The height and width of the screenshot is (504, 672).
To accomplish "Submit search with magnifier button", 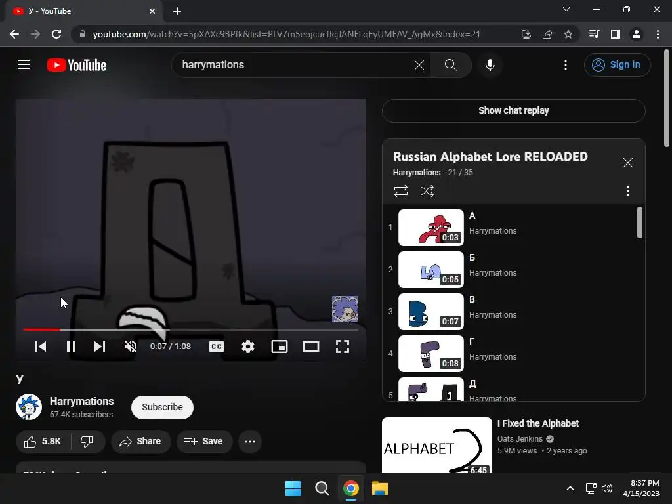I will coord(450,65).
